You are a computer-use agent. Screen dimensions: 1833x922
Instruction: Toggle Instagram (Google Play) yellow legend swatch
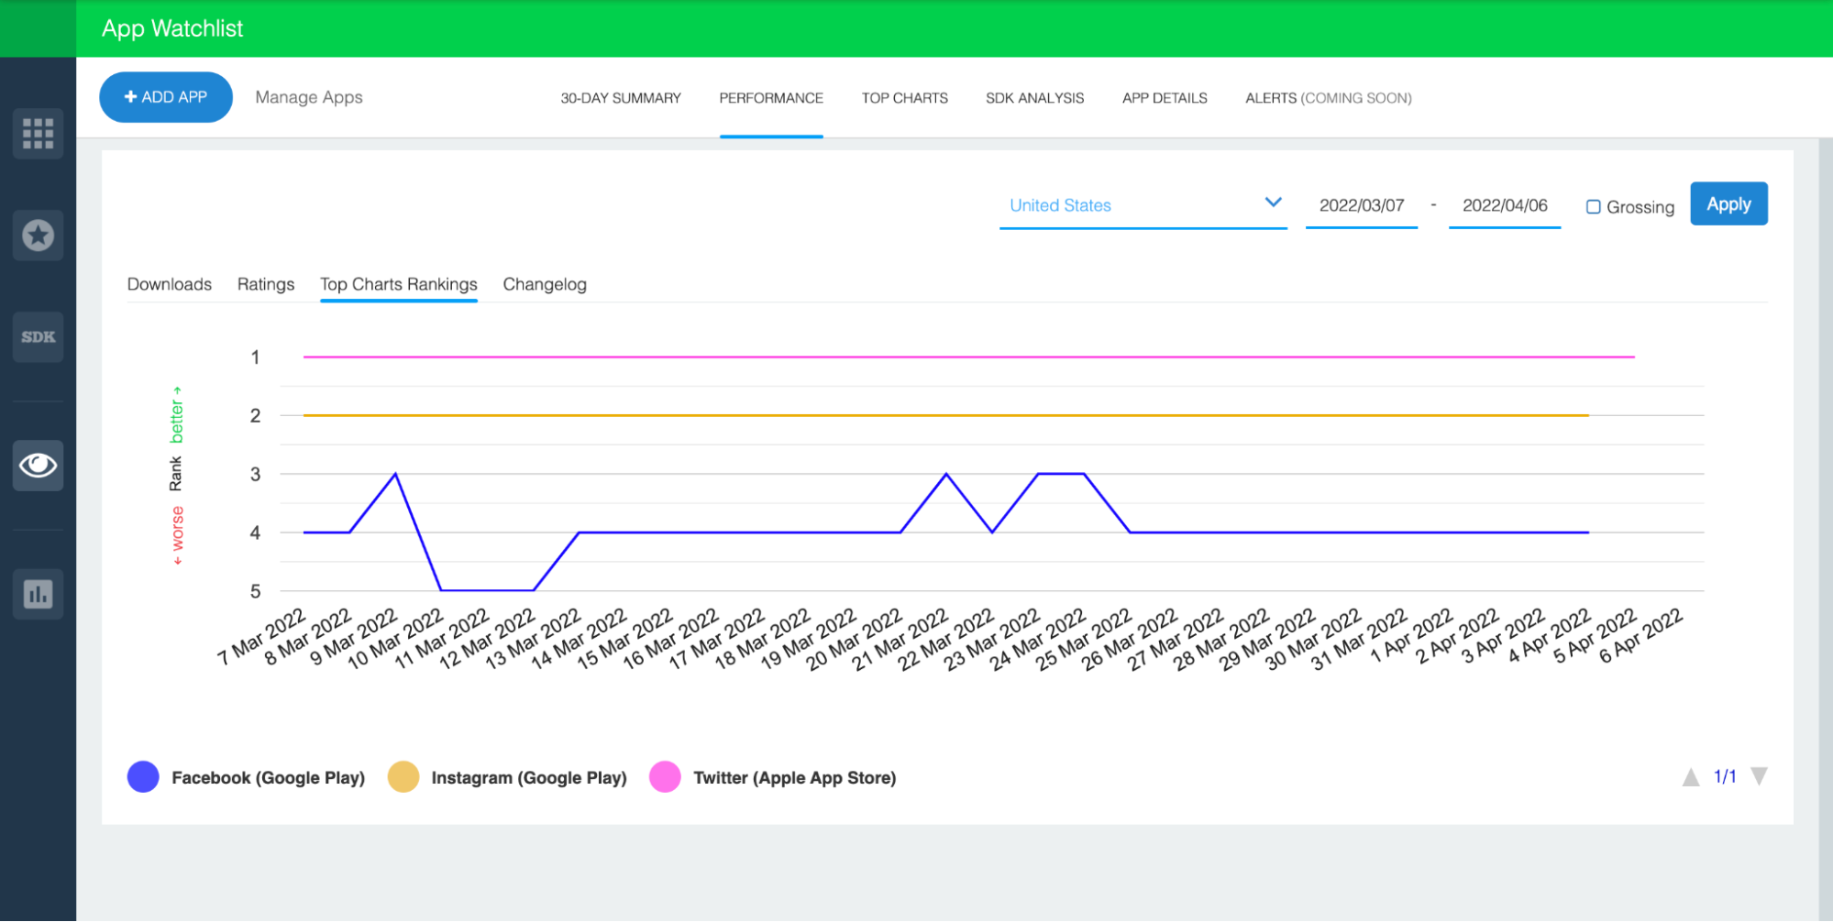[x=403, y=777]
